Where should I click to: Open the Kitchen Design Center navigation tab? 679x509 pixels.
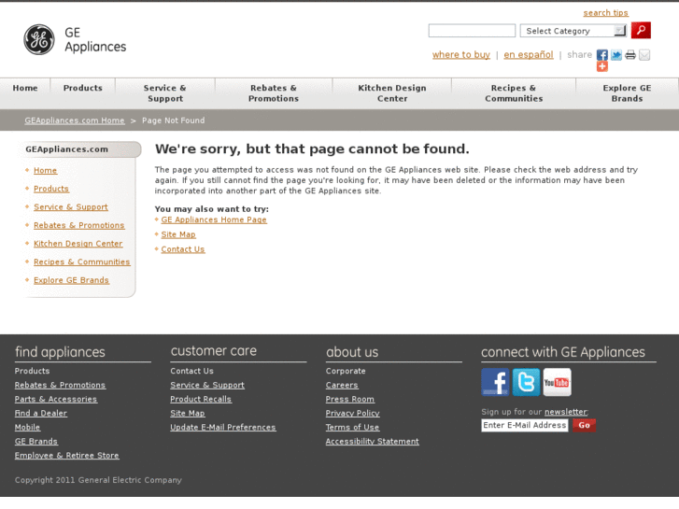(392, 93)
